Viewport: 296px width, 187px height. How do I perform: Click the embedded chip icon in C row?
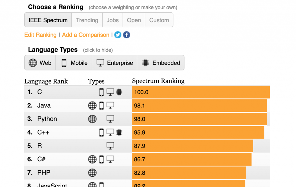119,92
